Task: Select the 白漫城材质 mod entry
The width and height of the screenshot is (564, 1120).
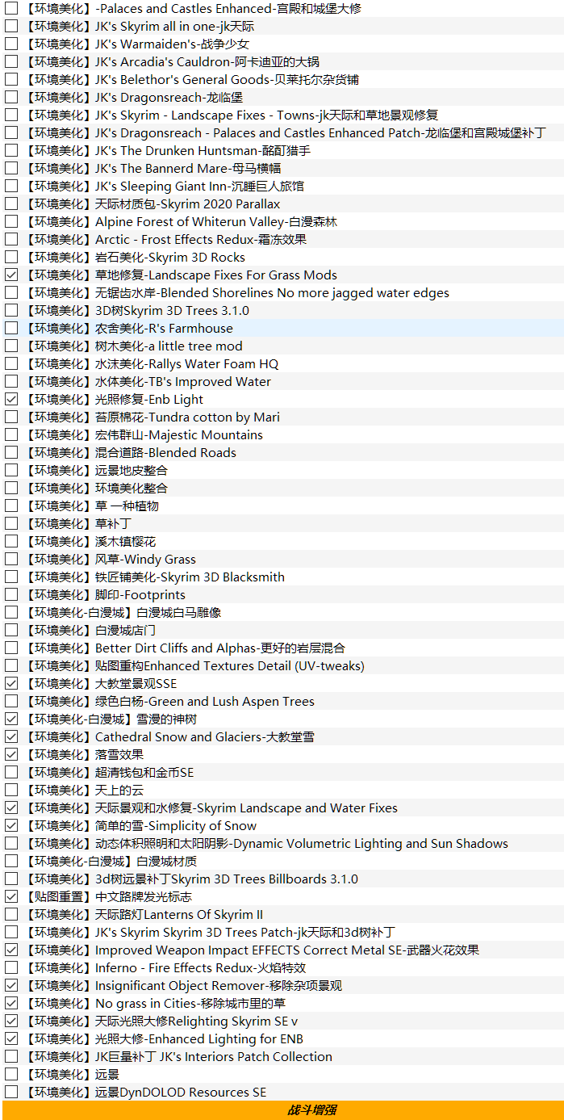Action: 111,861
